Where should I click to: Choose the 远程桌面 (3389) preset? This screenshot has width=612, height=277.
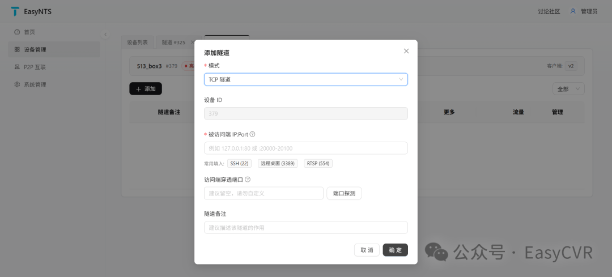pos(278,164)
